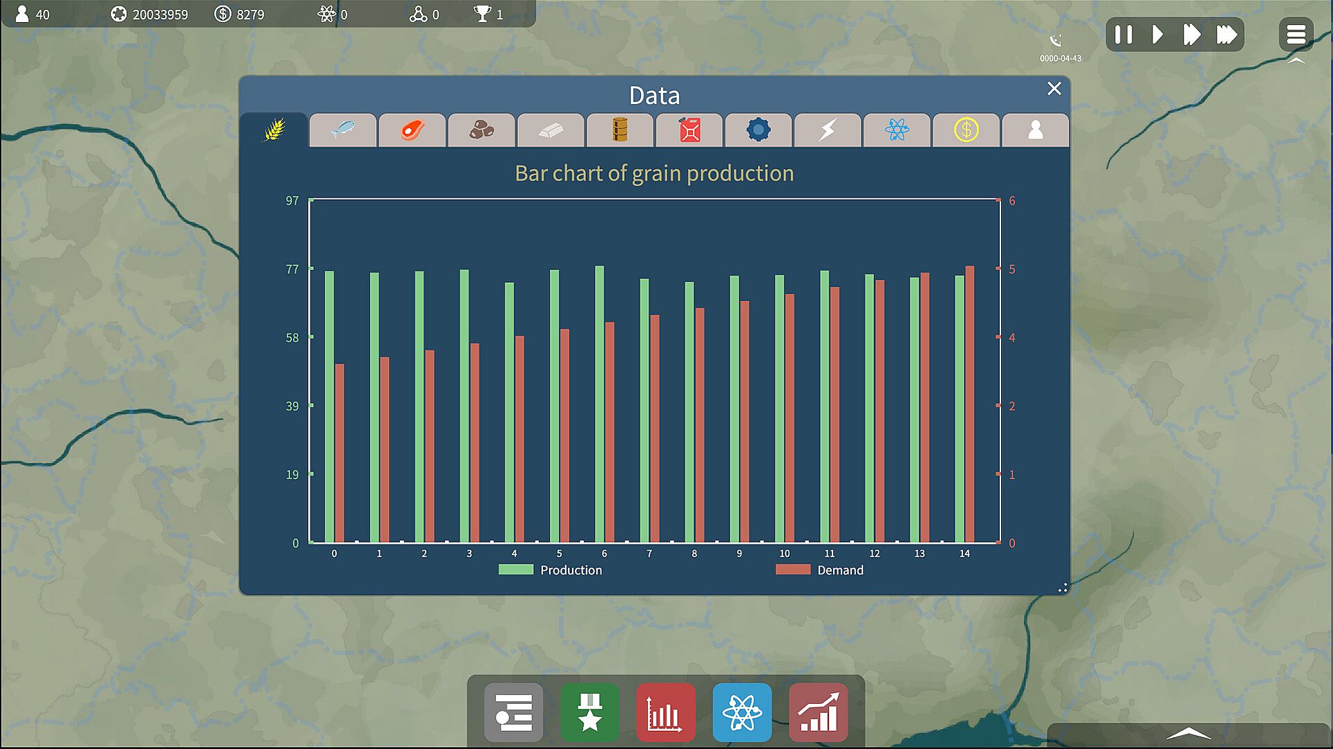Pause the game simulation
This screenshot has width=1333, height=749.
pos(1123,35)
